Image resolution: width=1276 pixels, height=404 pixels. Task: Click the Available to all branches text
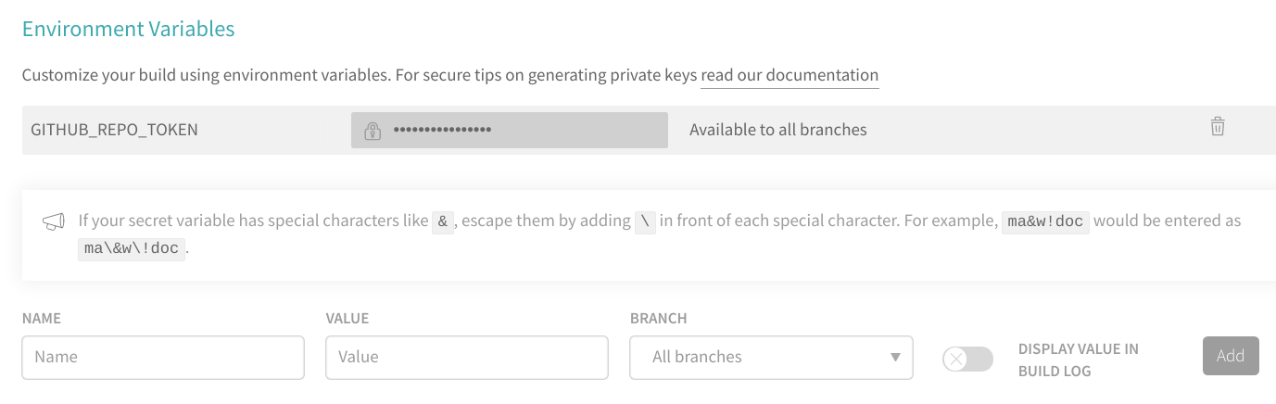[x=778, y=130]
